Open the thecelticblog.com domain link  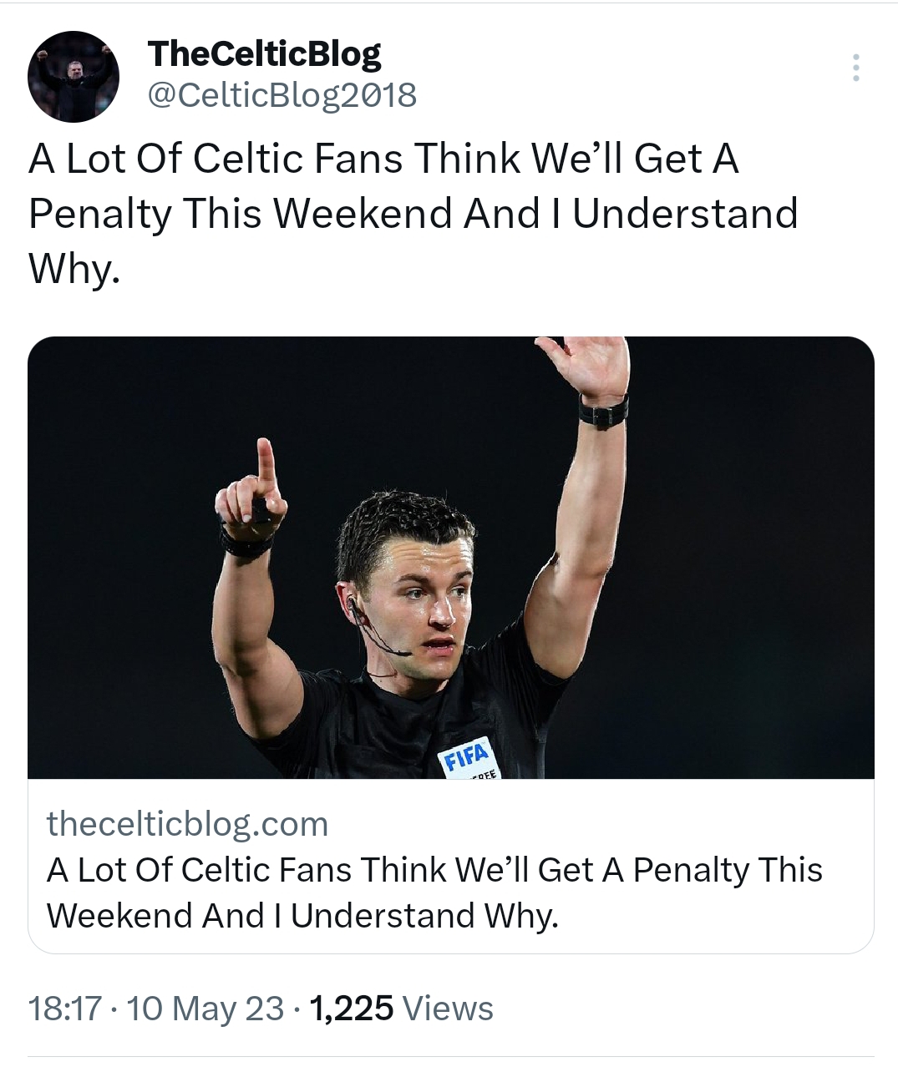187,824
